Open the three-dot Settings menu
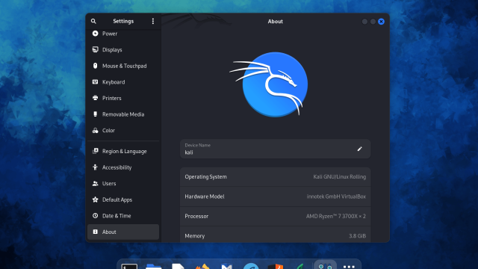The height and width of the screenshot is (269, 478). pyautogui.click(x=152, y=22)
